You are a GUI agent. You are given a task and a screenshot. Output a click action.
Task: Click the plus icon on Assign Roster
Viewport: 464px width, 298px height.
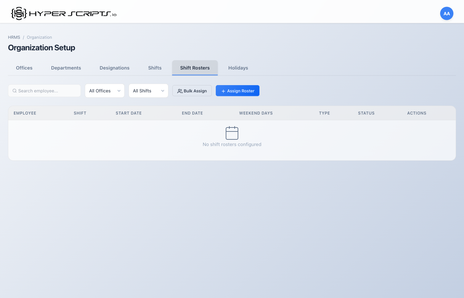click(223, 90)
